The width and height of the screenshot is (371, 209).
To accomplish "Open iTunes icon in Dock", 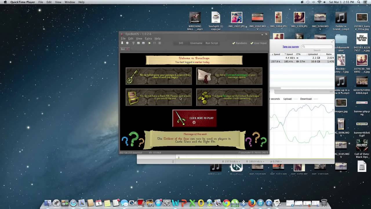I will (x=260, y=203).
